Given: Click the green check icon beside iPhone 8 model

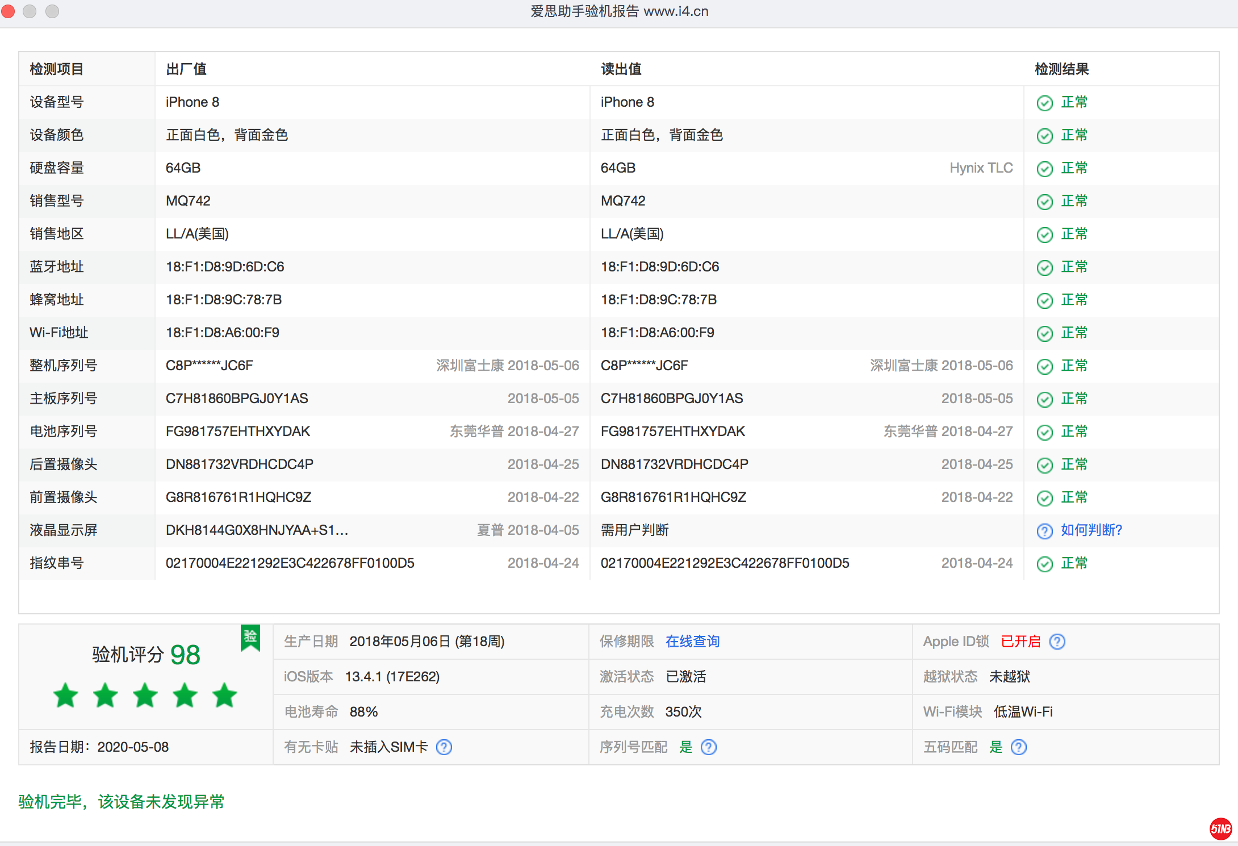Looking at the screenshot, I should pyautogui.click(x=1045, y=103).
